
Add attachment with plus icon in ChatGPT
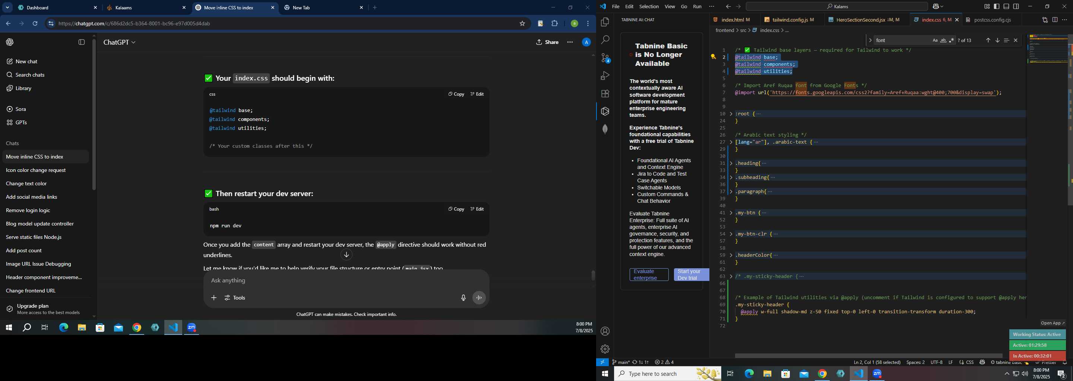(214, 298)
